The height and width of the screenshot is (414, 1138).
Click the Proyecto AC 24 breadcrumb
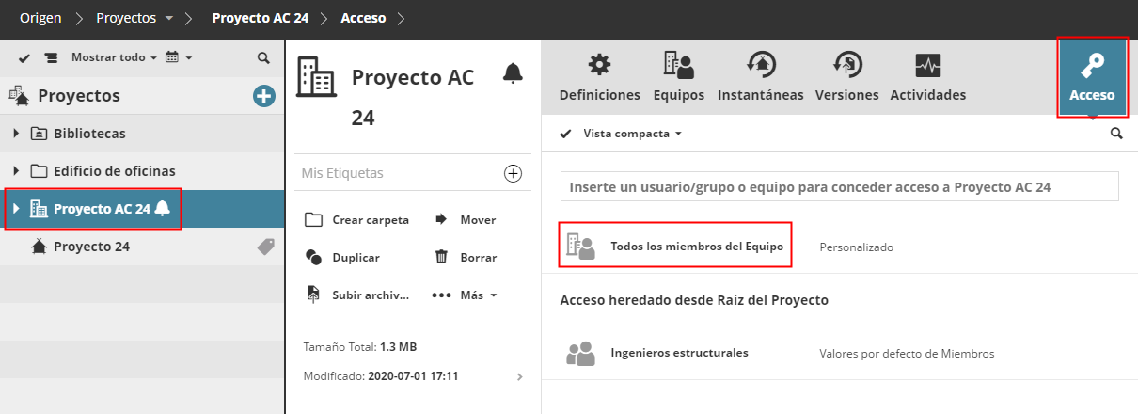[x=261, y=18]
